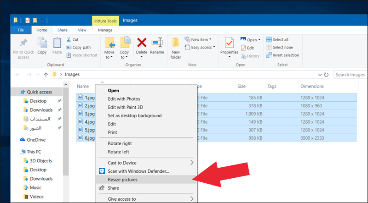368x203 pixels.
Task: Choose Print in context menu
Action: [x=112, y=132]
